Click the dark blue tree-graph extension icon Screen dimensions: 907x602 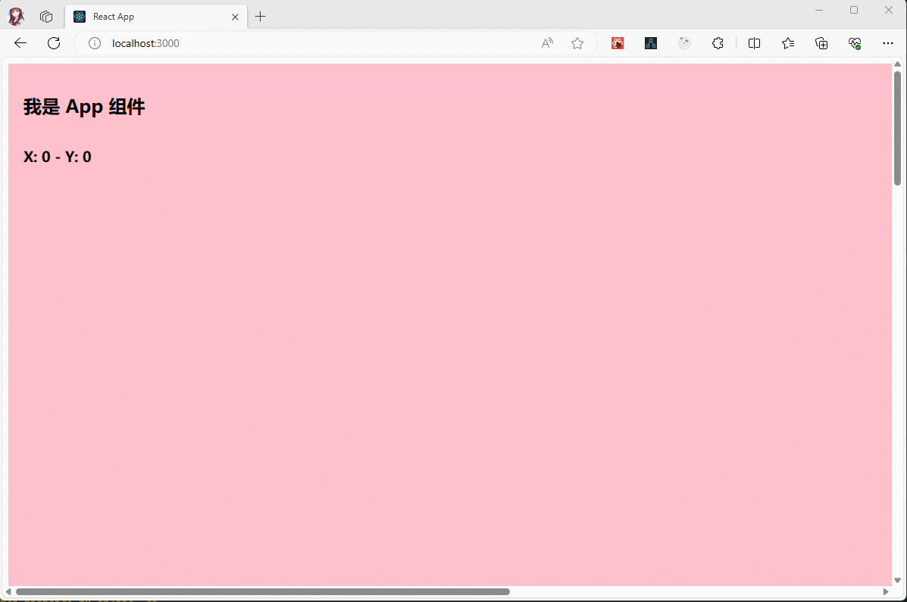point(651,43)
